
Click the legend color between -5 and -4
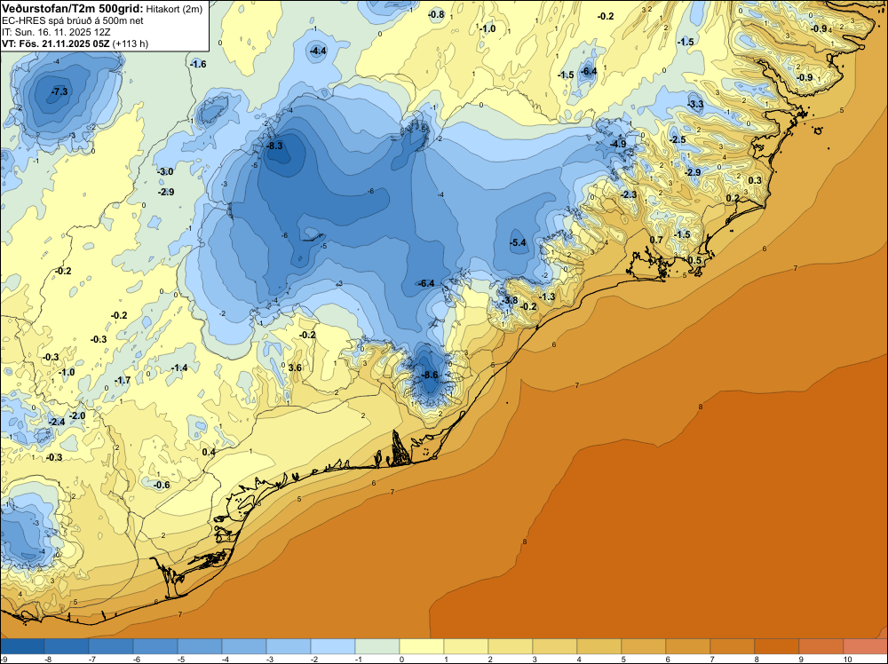(199, 646)
